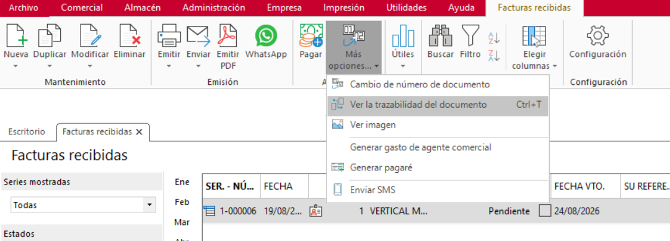670x241 pixels.
Task: Select the Feb month filter
Action: 182,202
